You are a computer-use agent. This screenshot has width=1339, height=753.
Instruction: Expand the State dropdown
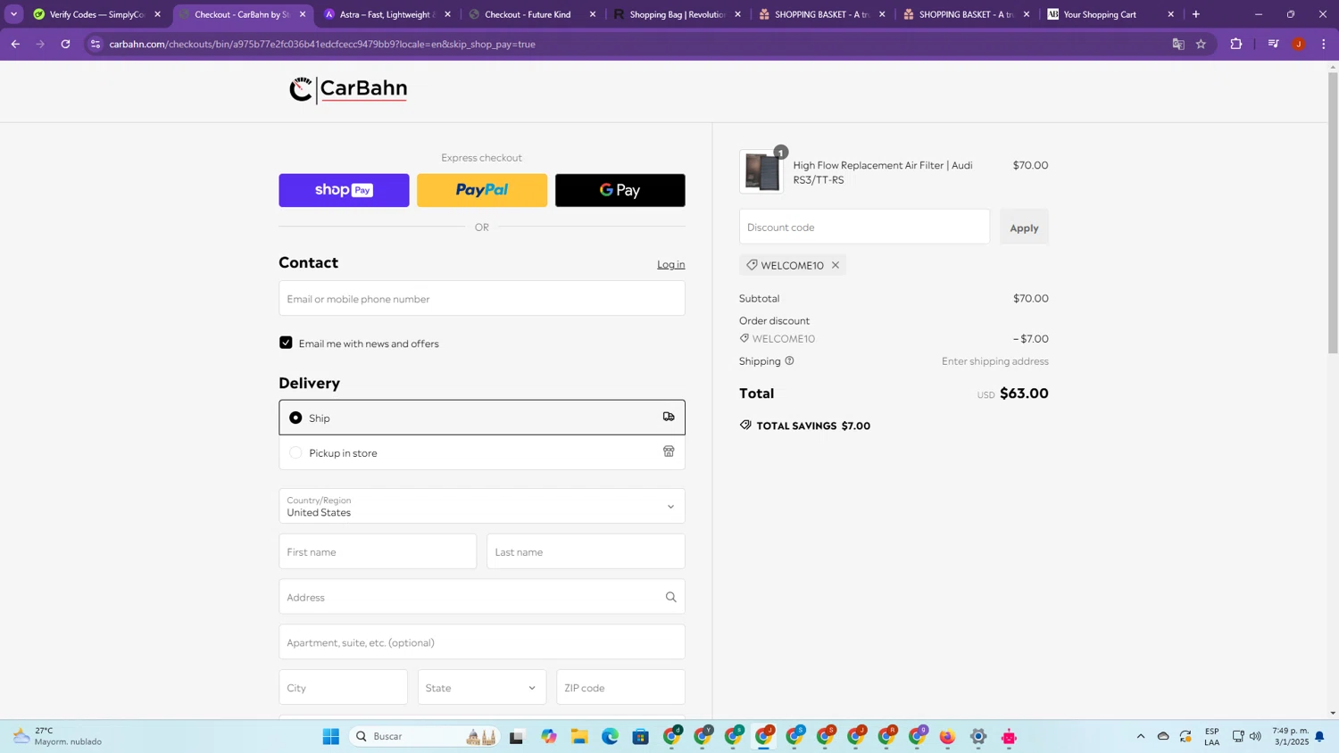pos(482,688)
